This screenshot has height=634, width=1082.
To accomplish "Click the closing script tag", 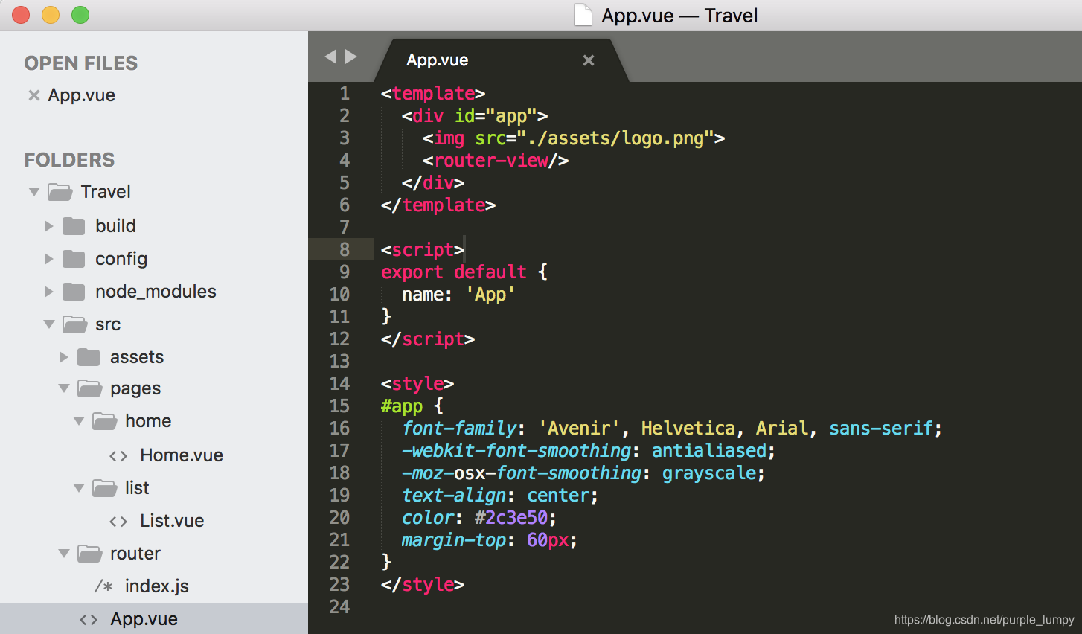I will 428,339.
